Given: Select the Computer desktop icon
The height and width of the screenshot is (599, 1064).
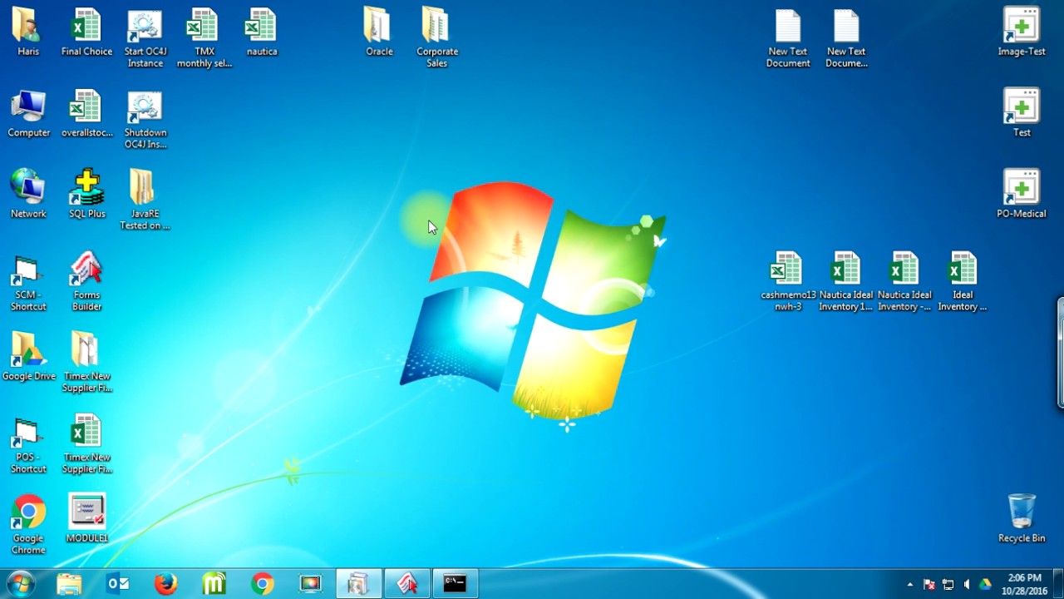Looking at the screenshot, I should (x=28, y=113).
